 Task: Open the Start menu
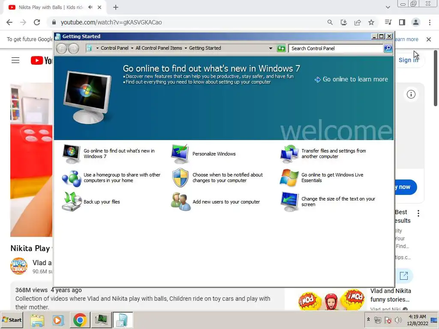point(12,320)
